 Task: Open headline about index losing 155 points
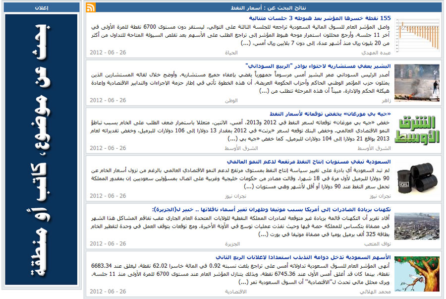(x=320, y=18)
